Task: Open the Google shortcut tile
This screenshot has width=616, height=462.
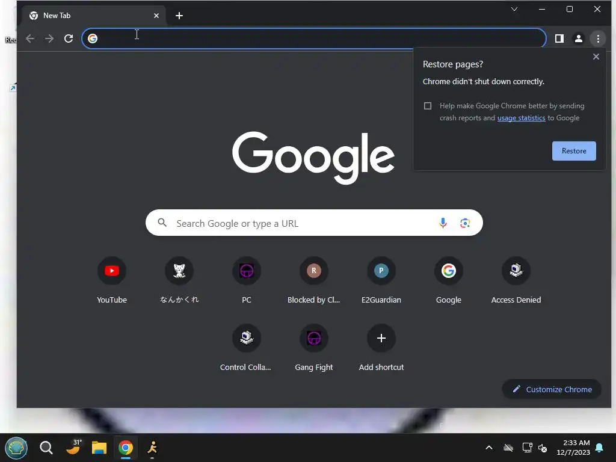Action: (449, 280)
